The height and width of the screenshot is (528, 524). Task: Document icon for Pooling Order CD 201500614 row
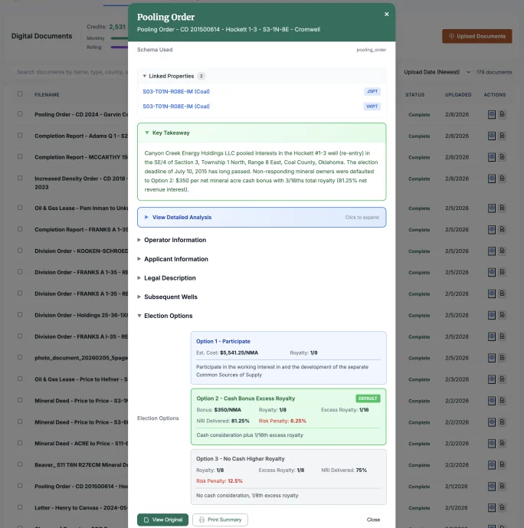pyautogui.click(x=502, y=487)
